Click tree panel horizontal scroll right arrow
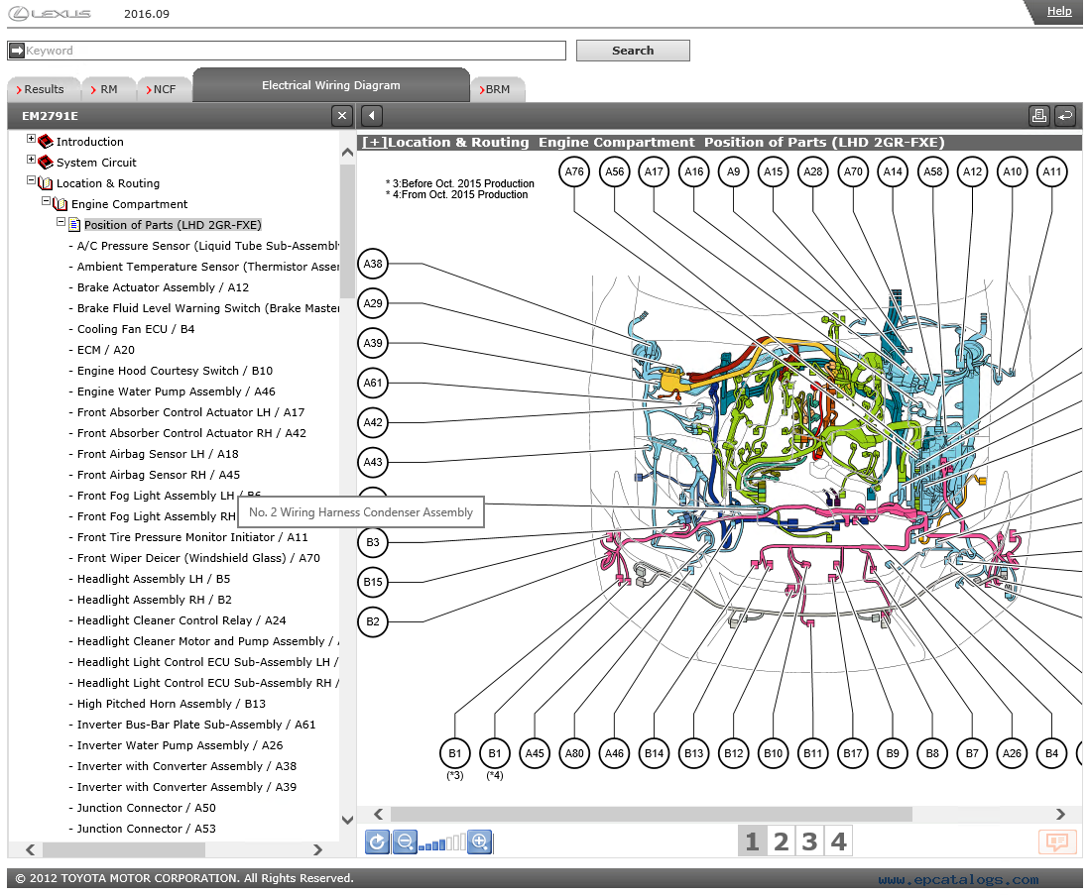 [317, 849]
